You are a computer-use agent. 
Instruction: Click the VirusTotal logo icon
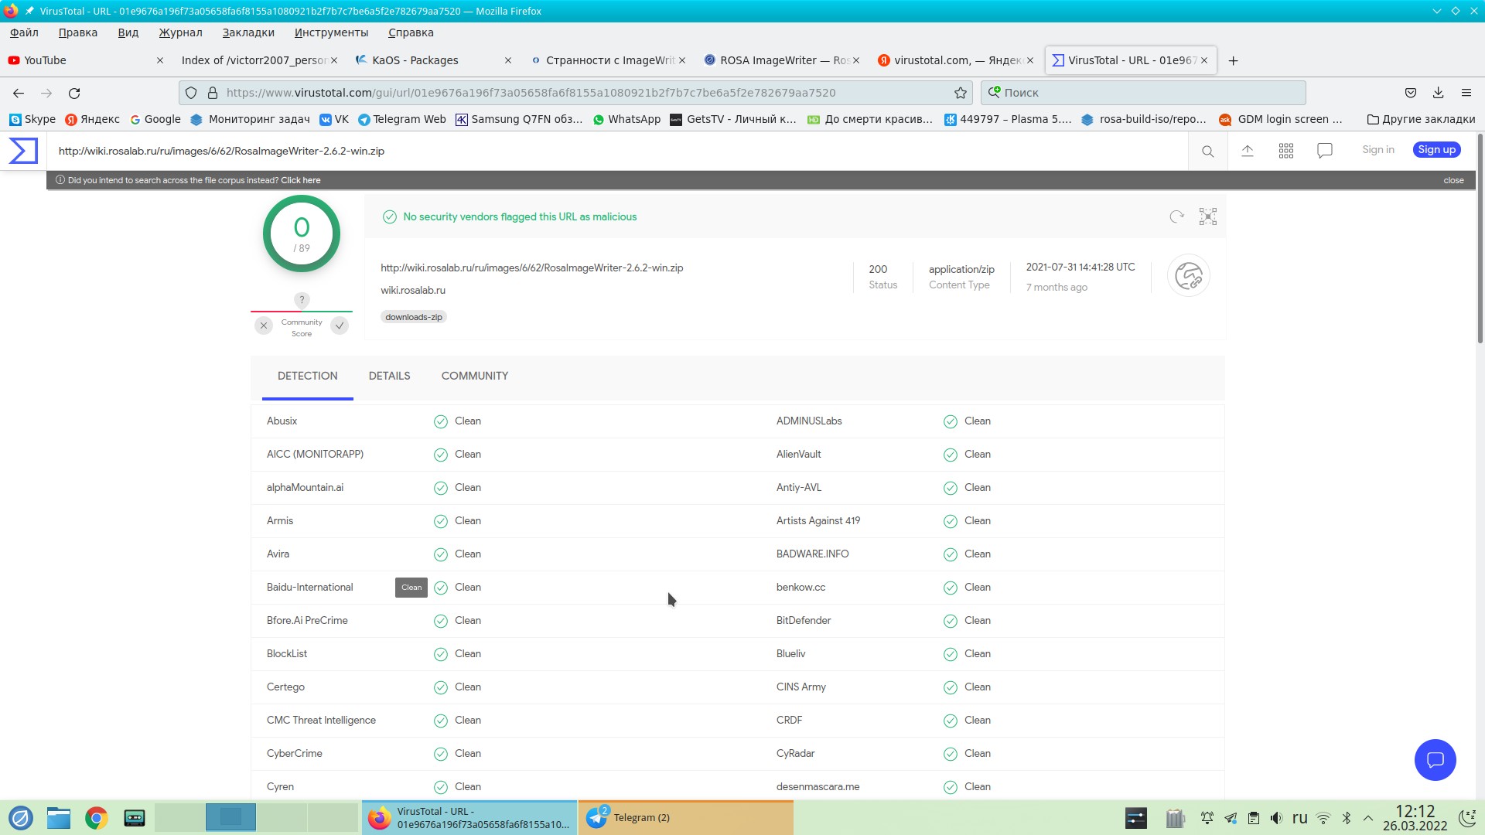point(23,151)
